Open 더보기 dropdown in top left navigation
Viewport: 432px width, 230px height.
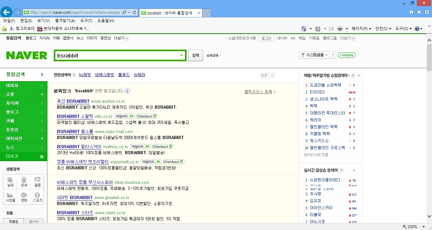point(121,38)
